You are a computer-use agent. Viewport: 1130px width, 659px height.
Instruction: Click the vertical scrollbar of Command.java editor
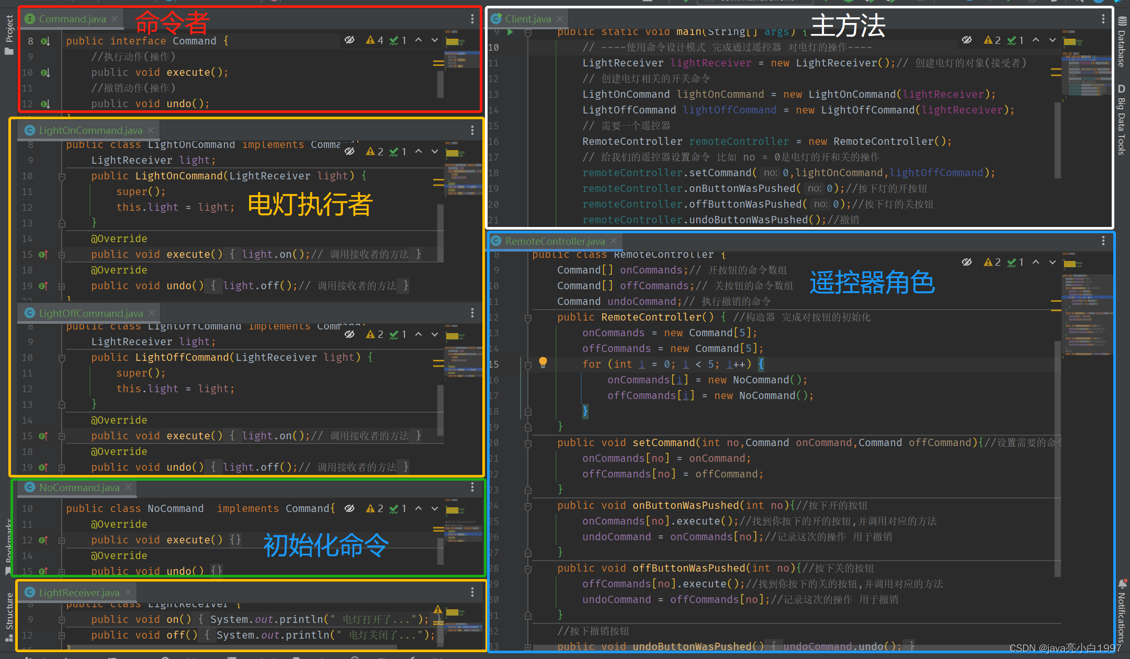(x=440, y=84)
